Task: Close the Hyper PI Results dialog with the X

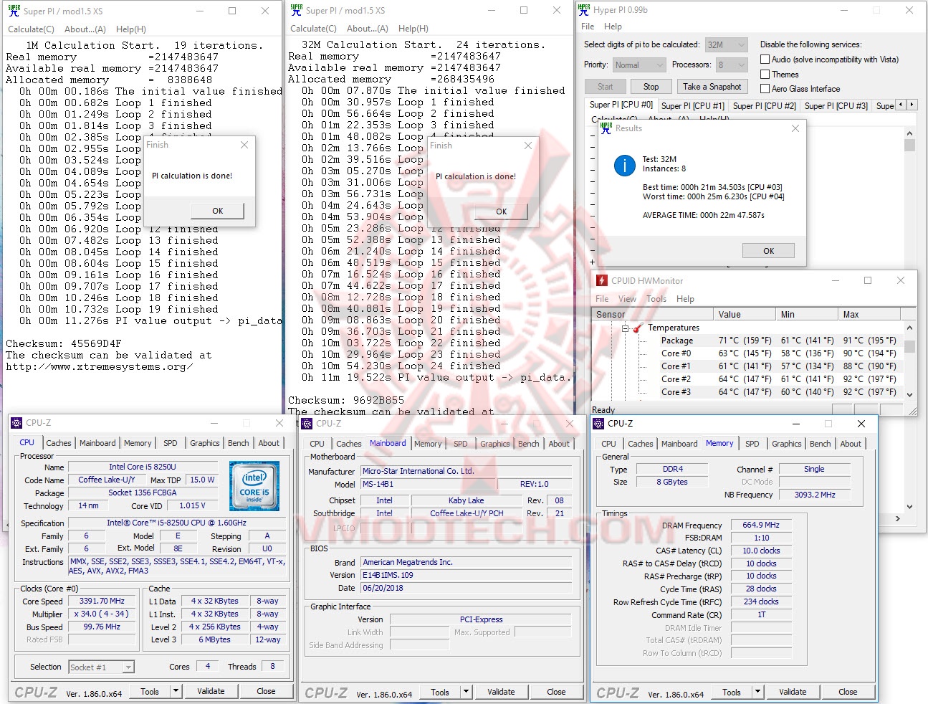Action: tap(795, 128)
